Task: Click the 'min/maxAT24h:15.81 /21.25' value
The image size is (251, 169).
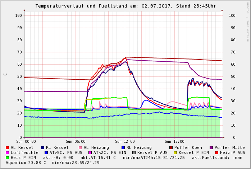Action: coord(154,158)
